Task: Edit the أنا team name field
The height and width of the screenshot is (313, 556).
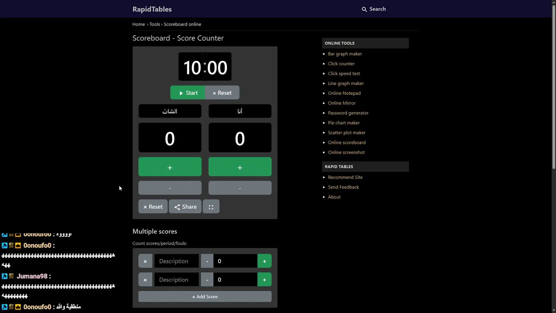Action: [240, 111]
